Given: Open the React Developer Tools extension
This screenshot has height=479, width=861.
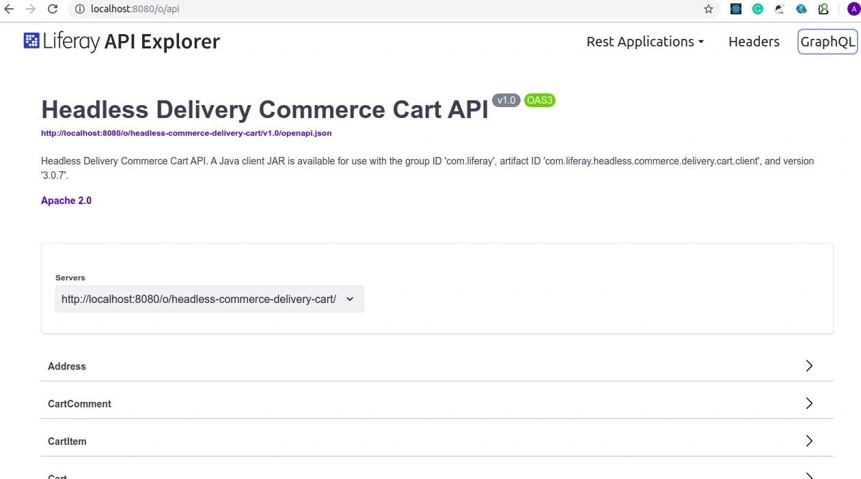Looking at the screenshot, I should click(736, 9).
